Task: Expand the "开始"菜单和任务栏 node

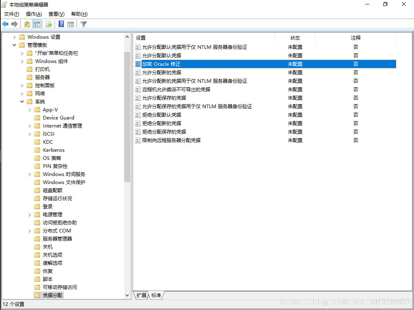Action: [x=22, y=53]
